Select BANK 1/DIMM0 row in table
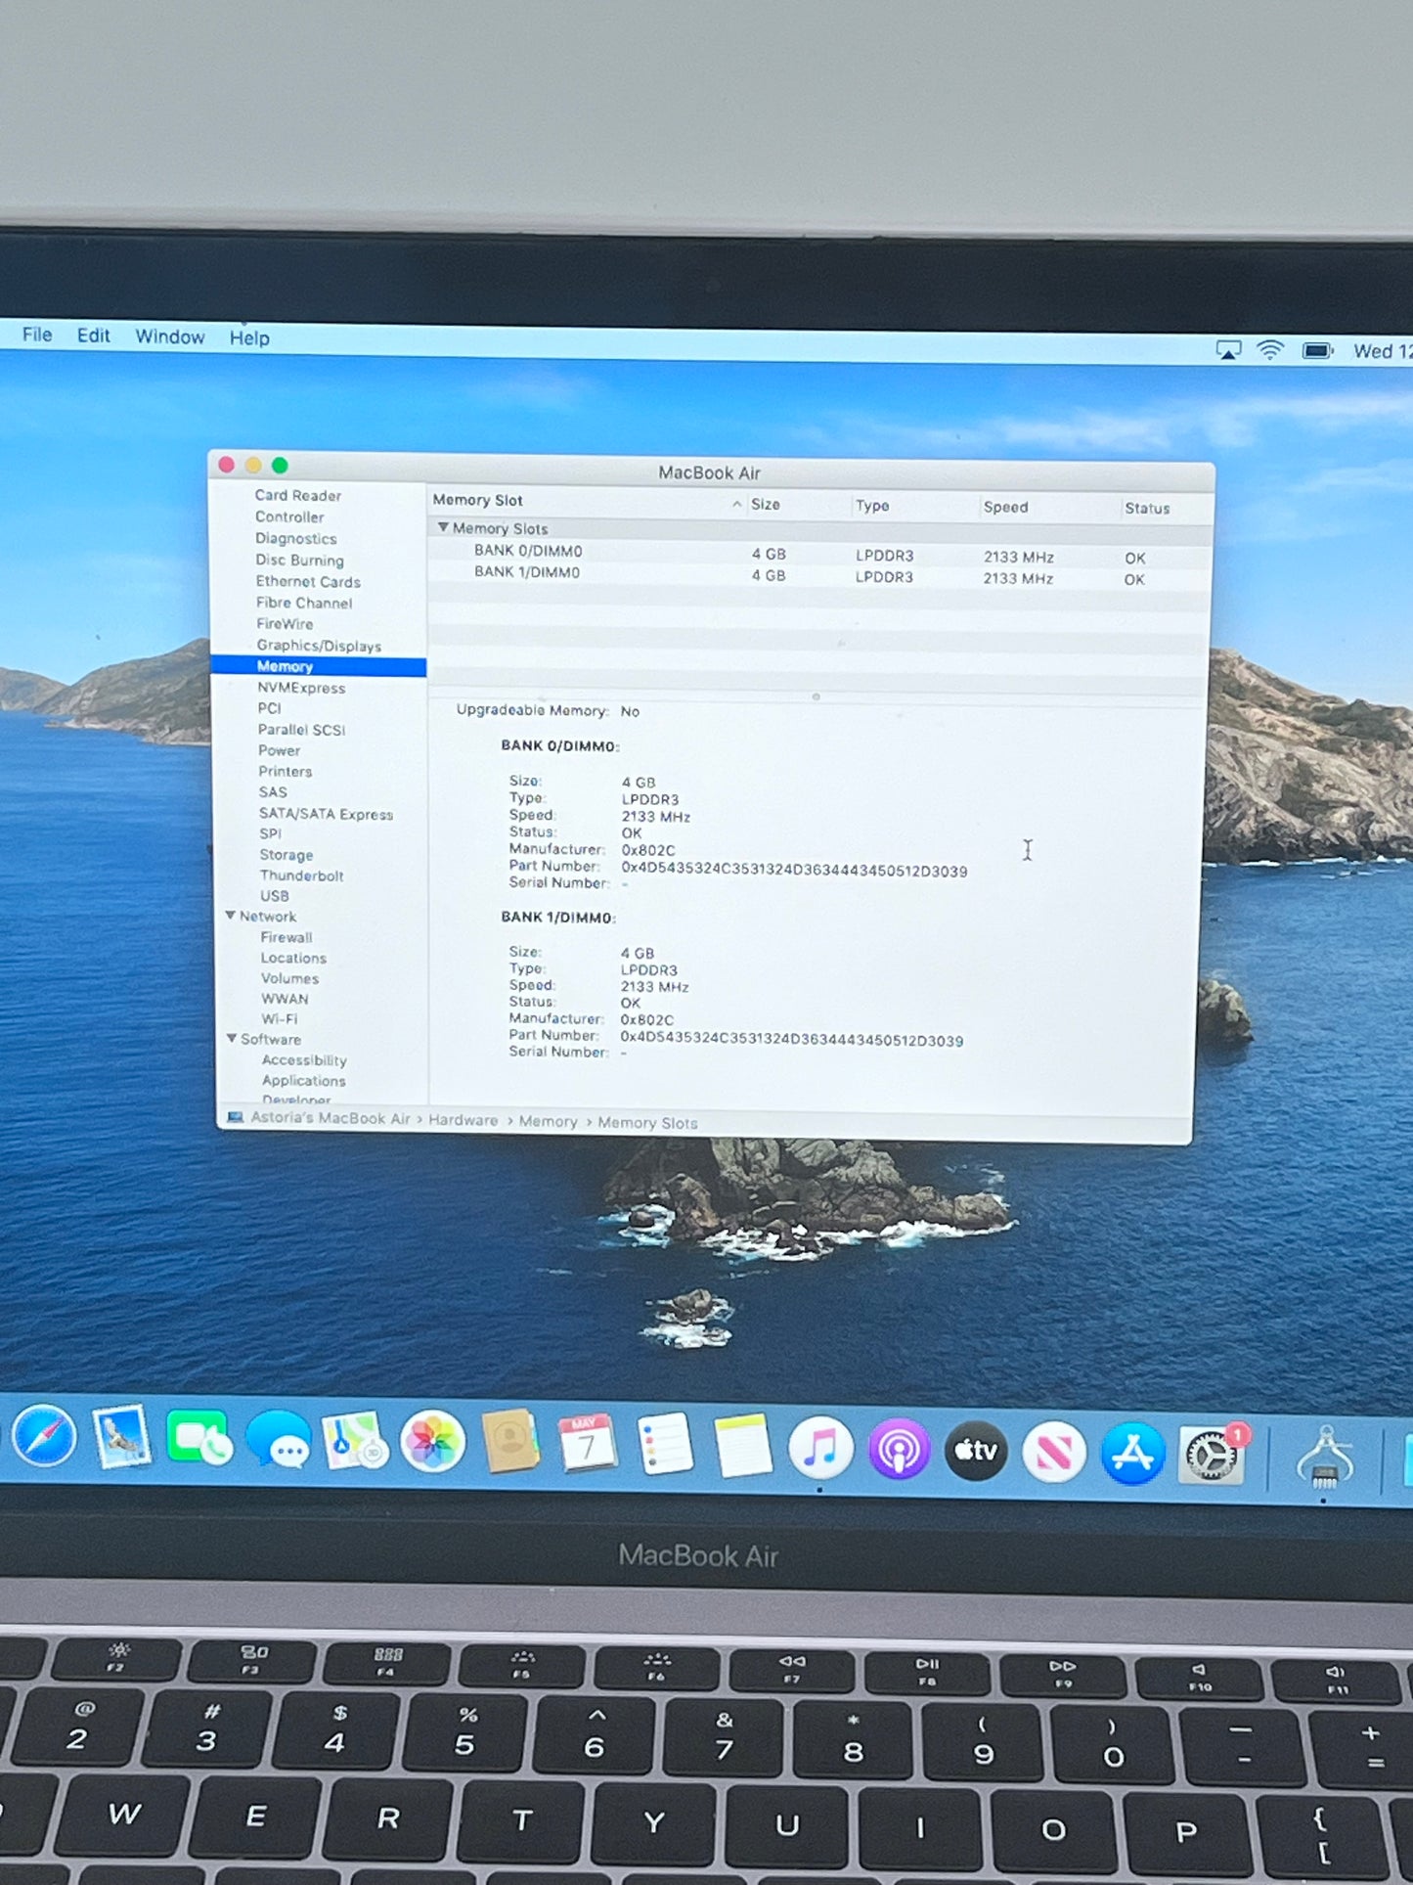 [x=819, y=575]
